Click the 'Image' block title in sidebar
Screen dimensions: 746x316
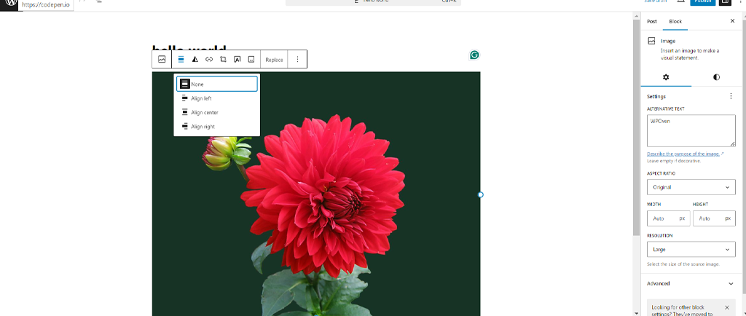click(x=667, y=41)
